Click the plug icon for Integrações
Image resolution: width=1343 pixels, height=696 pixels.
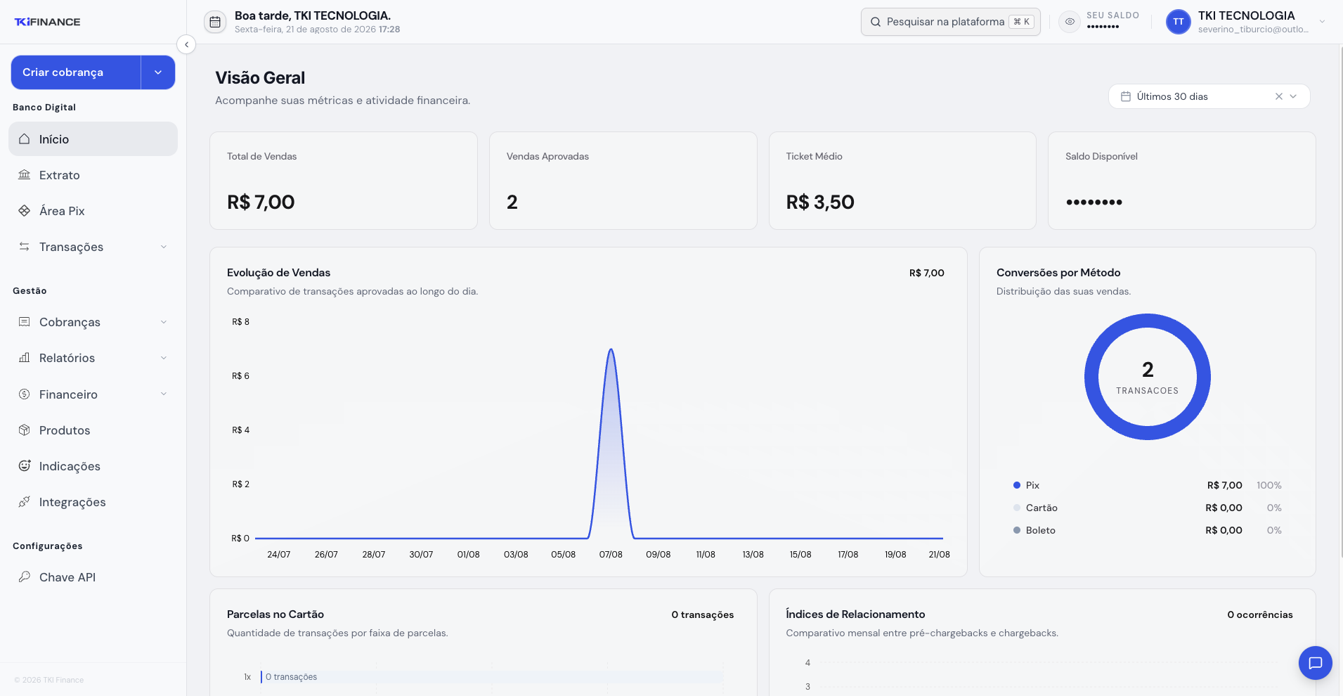pyautogui.click(x=25, y=502)
